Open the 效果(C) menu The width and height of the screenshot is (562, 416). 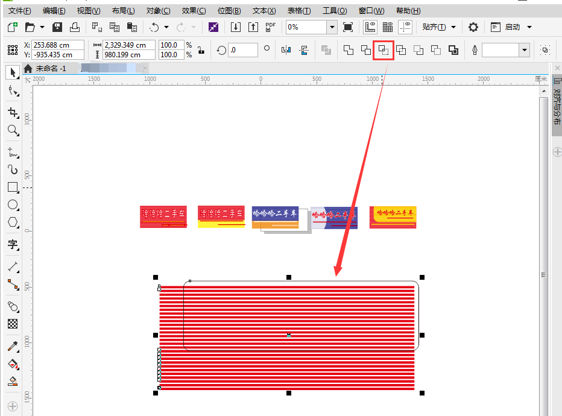coord(194,11)
